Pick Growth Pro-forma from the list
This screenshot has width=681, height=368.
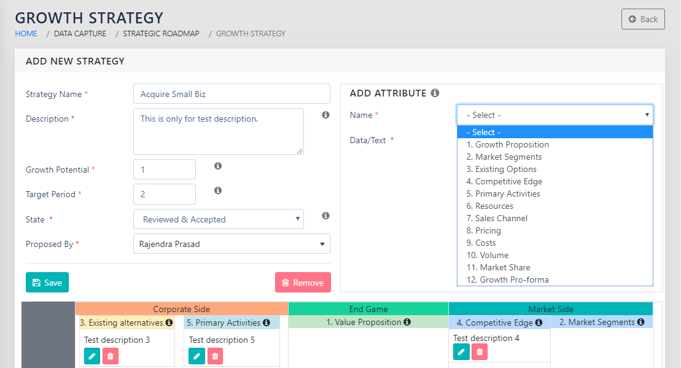pyautogui.click(x=507, y=280)
